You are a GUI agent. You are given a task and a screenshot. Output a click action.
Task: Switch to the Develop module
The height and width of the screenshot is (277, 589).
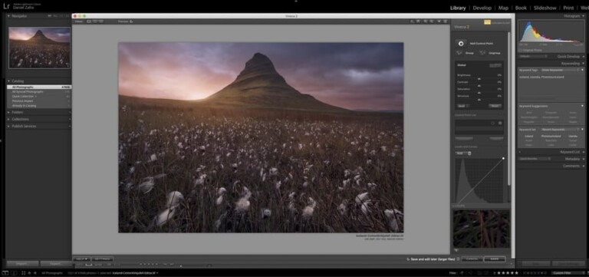(482, 8)
